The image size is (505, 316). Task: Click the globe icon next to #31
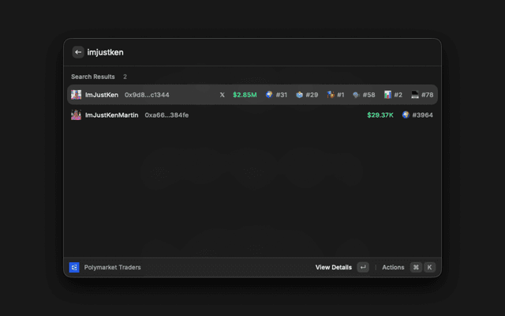269,95
